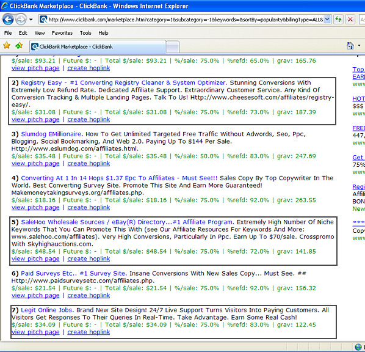Viewport: 365px width, 352px height.
Task: Open the Tools menu
Action: tap(85, 33)
